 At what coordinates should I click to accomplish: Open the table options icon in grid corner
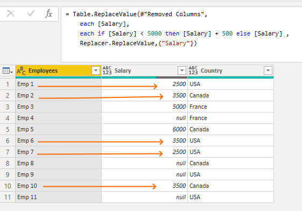pos(8,71)
